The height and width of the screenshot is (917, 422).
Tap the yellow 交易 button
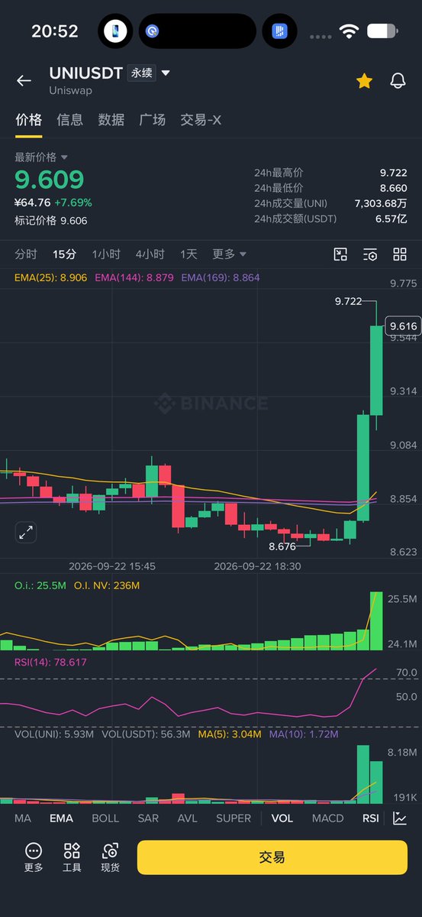click(x=272, y=857)
